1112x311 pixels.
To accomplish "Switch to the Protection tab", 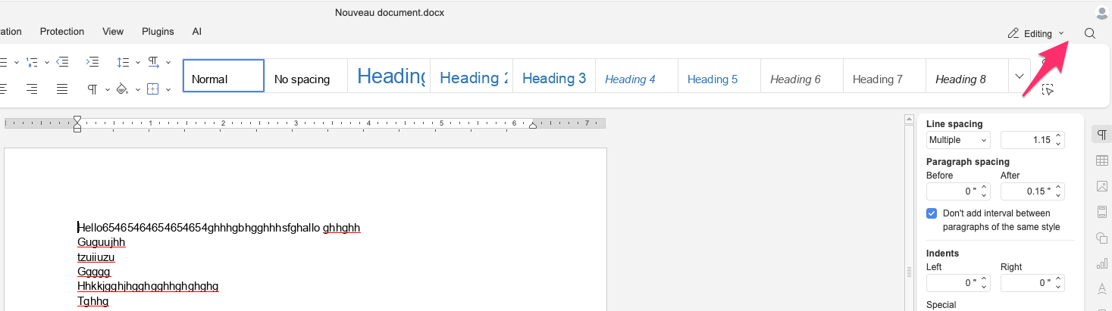I will (62, 32).
